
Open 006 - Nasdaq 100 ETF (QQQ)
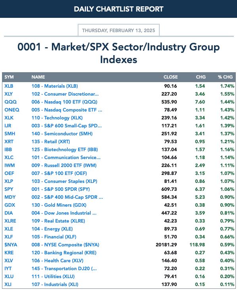pos(64,102)
